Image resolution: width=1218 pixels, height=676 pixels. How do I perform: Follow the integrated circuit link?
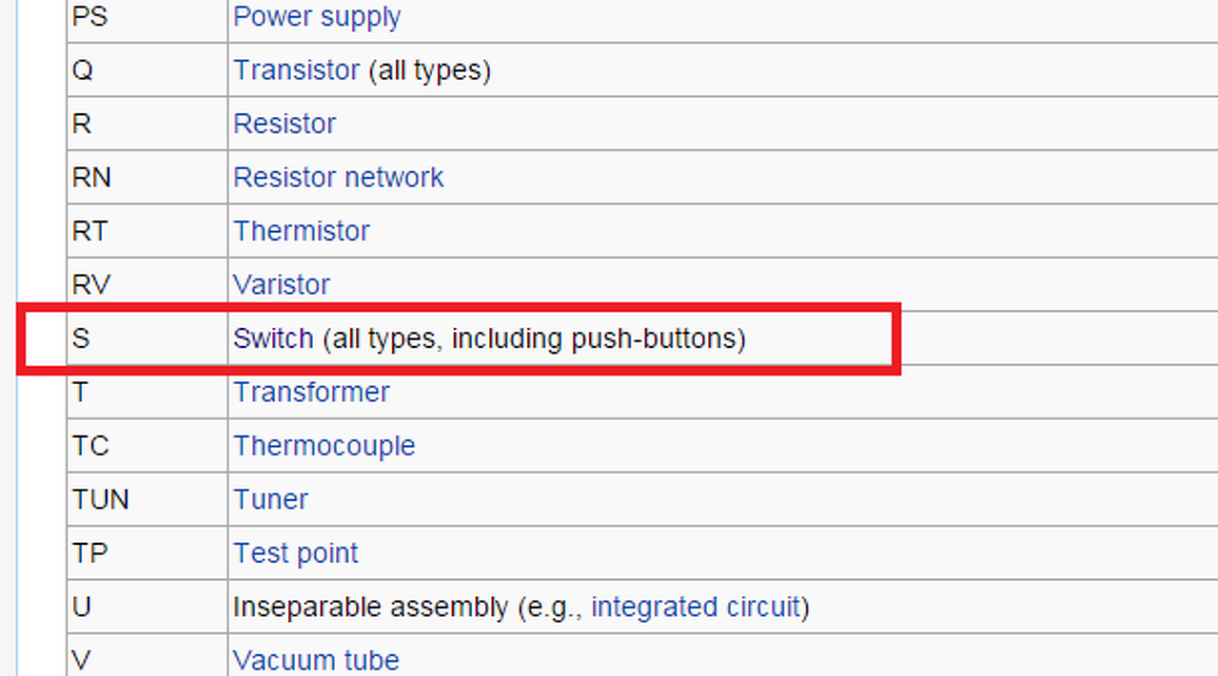click(x=697, y=607)
